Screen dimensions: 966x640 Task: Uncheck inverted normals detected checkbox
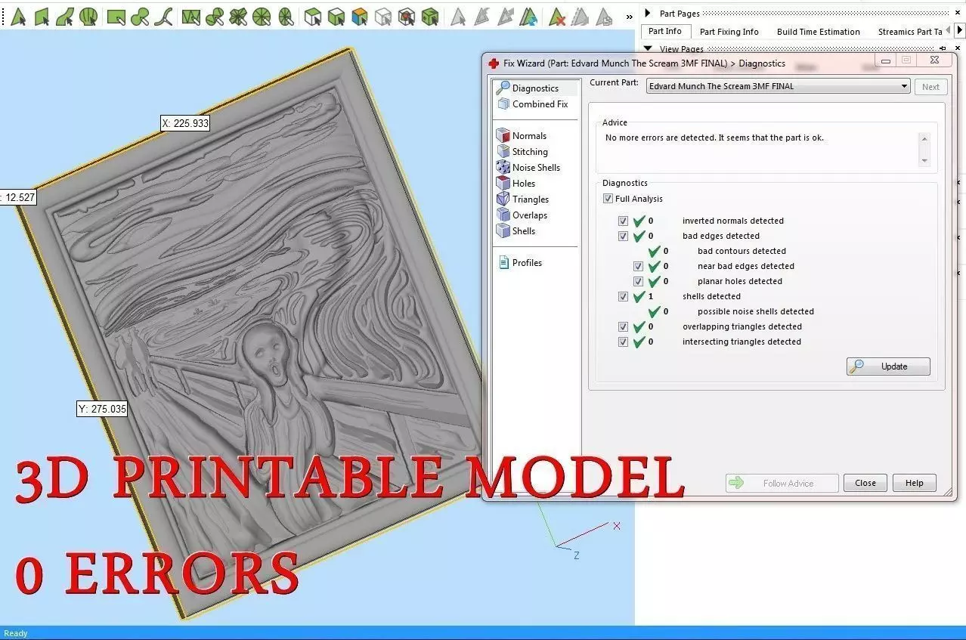click(x=623, y=221)
